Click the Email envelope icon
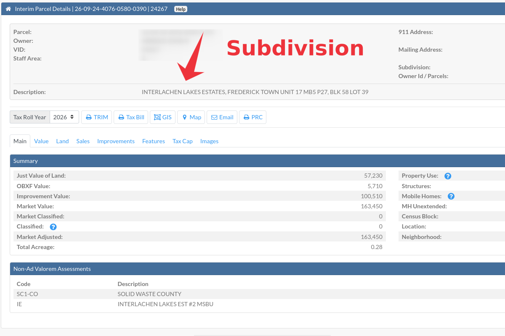The image size is (505, 336). tap(214, 117)
